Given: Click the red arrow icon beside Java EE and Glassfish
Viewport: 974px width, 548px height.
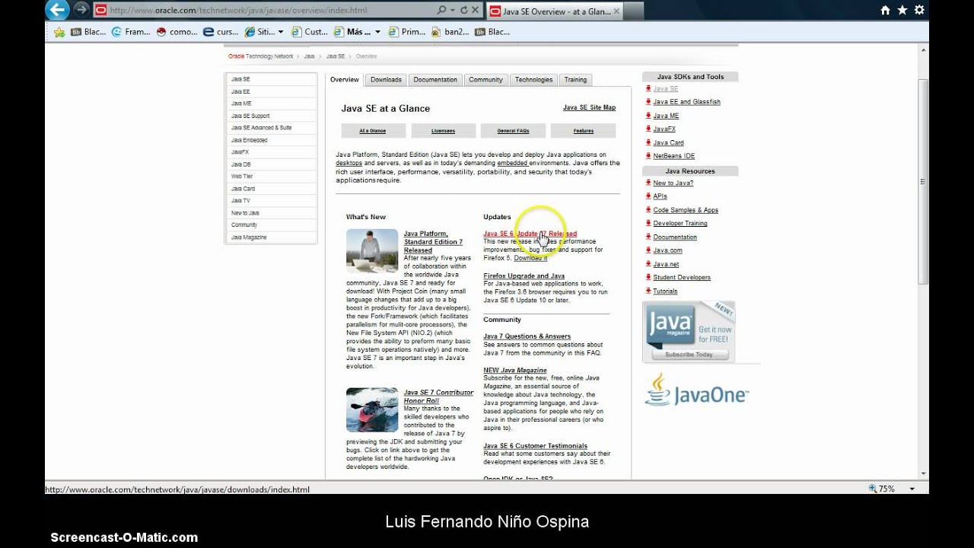Looking at the screenshot, I should pyautogui.click(x=647, y=102).
